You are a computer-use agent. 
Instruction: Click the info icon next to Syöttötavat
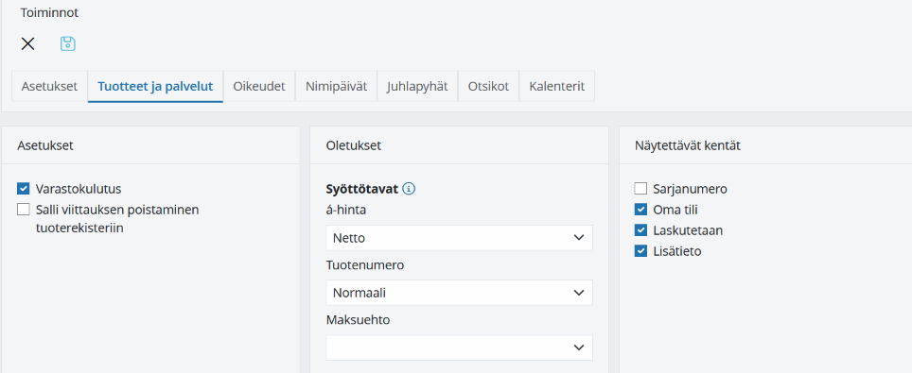(409, 189)
